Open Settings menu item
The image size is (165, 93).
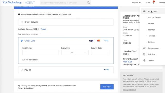tap(151, 42)
